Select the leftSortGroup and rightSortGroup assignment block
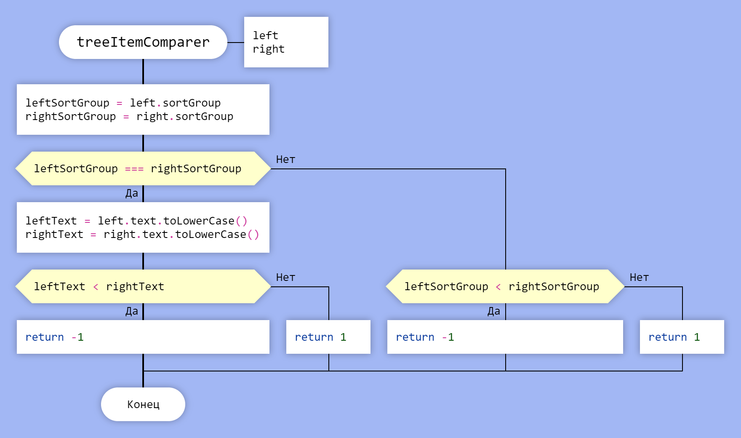Viewport: 741px width, 438px height. pos(143,109)
